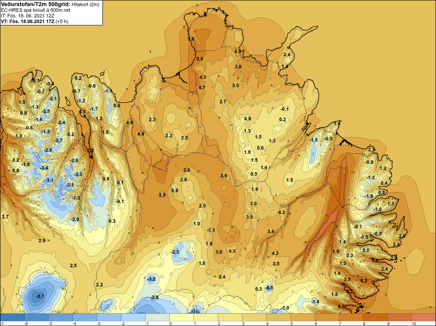Click the negative value '-2.4'
This screenshot has height=326, width=436.
(61, 122)
